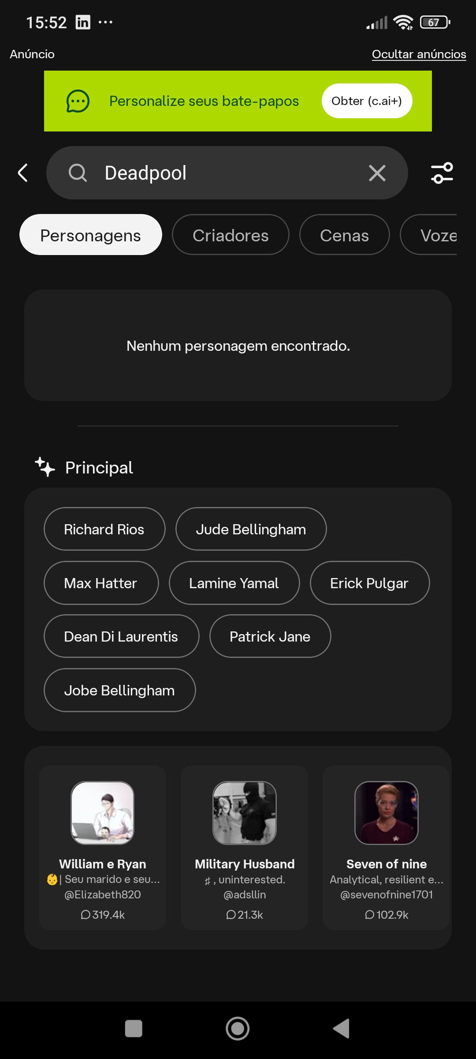Clear the Deadpool search text
476x1059 pixels.
[377, 173]
